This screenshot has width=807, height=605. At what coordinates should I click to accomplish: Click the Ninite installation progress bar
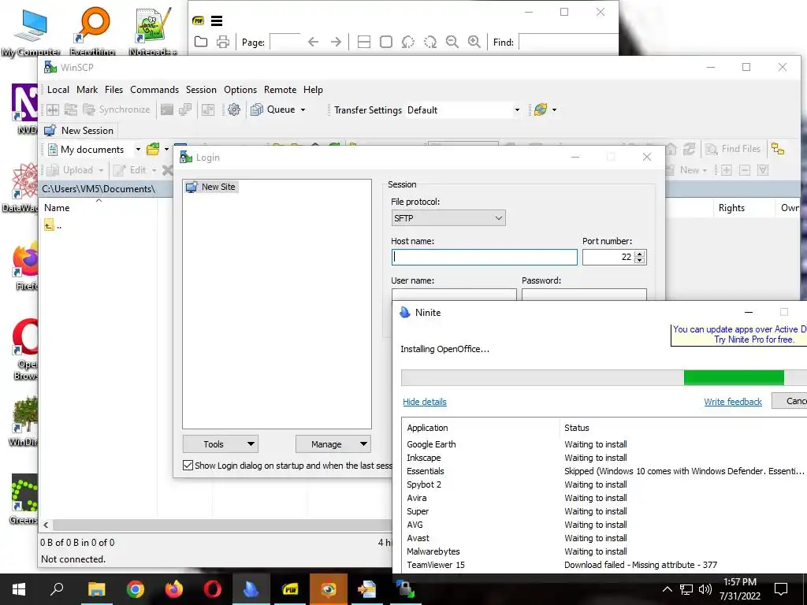click(x=604, y=377)
